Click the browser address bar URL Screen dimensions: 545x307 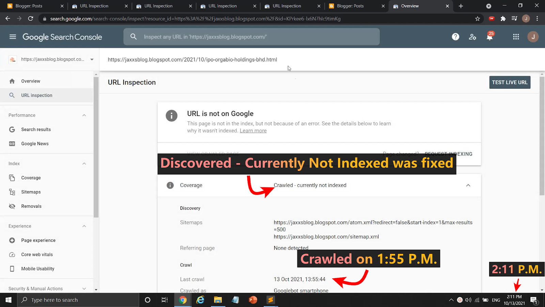pos(195,19)
